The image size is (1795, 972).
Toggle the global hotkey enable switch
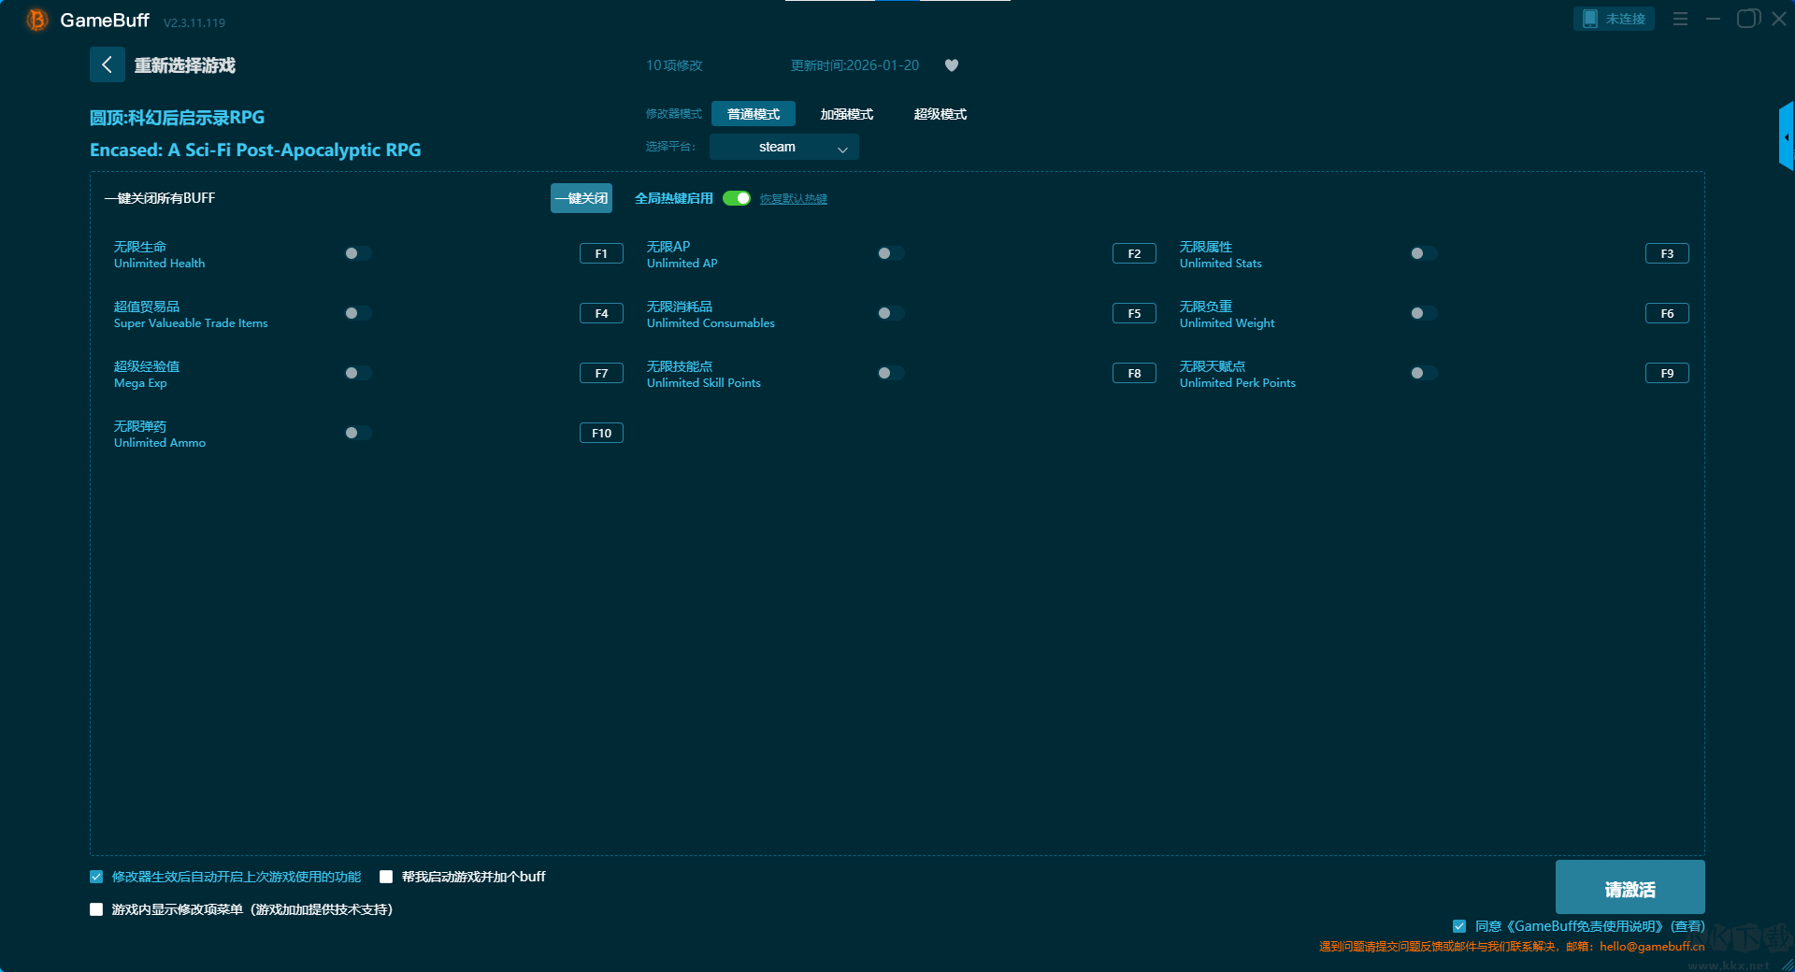[737, 198]
